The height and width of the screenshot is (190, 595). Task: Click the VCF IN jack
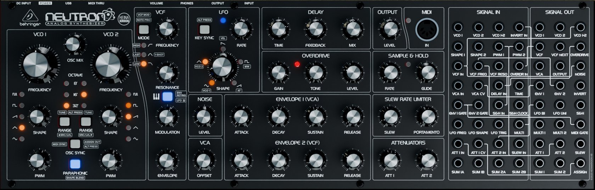[x=458, y=66]
